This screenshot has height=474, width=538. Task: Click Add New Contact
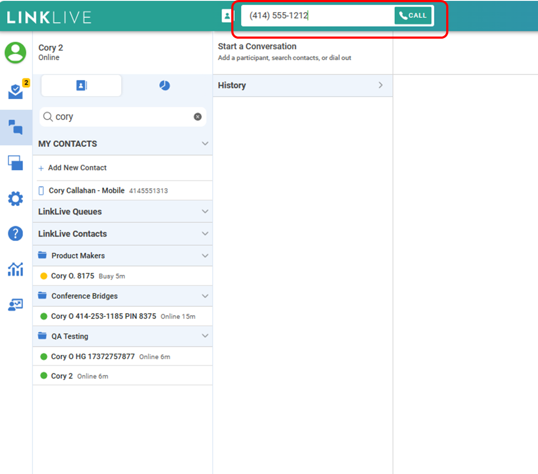pyautogui.click(x=77, y=168)
